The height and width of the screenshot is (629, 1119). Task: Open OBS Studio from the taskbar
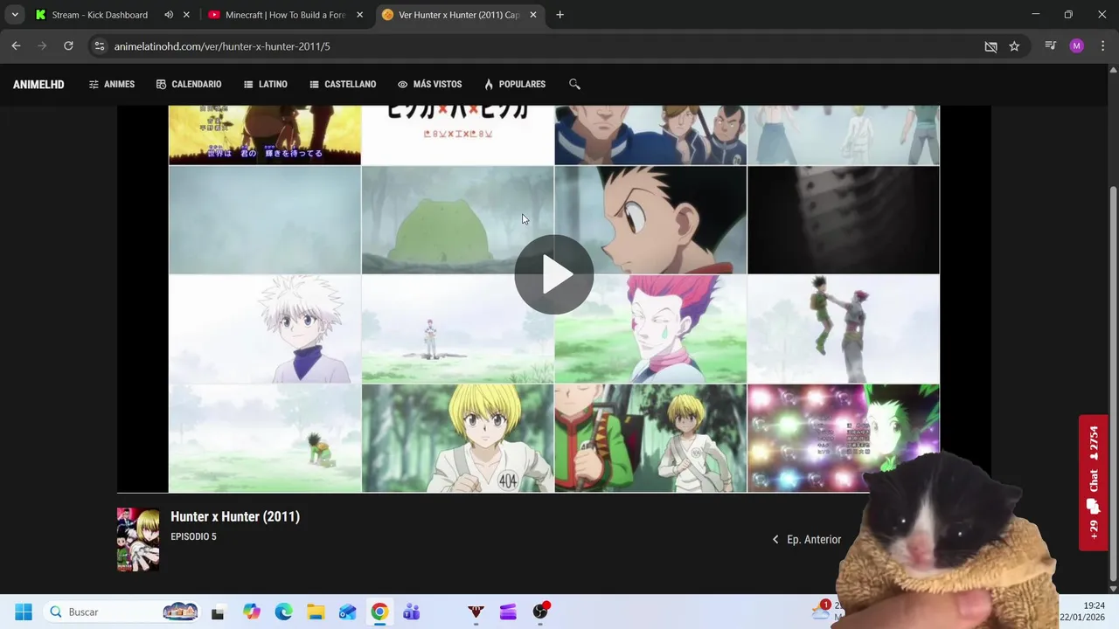pyautogui.click(x=540, y=612)
